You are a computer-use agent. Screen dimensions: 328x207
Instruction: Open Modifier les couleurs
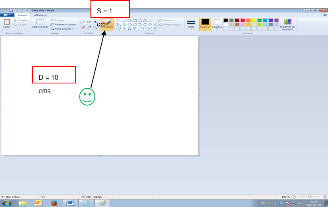(x=287, y=24)
